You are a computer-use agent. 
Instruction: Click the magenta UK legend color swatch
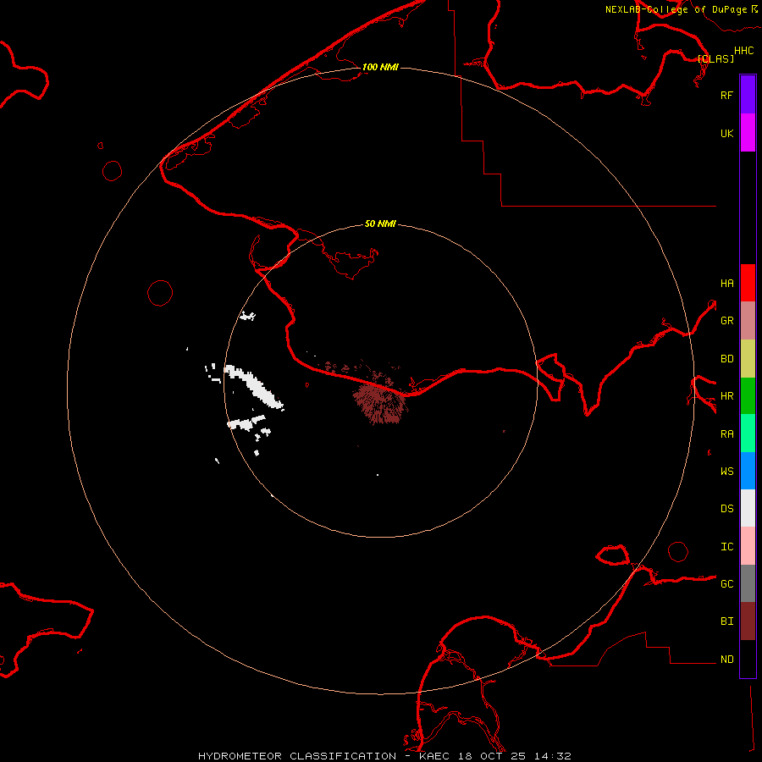click(x=748, y=133)
